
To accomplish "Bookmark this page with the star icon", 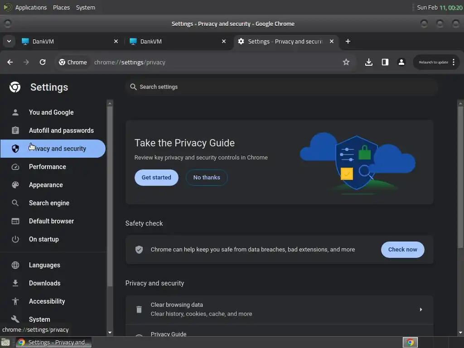I will pyautogui.click(x=346, y=62).
